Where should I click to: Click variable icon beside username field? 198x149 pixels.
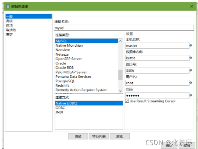pos(191,83)
